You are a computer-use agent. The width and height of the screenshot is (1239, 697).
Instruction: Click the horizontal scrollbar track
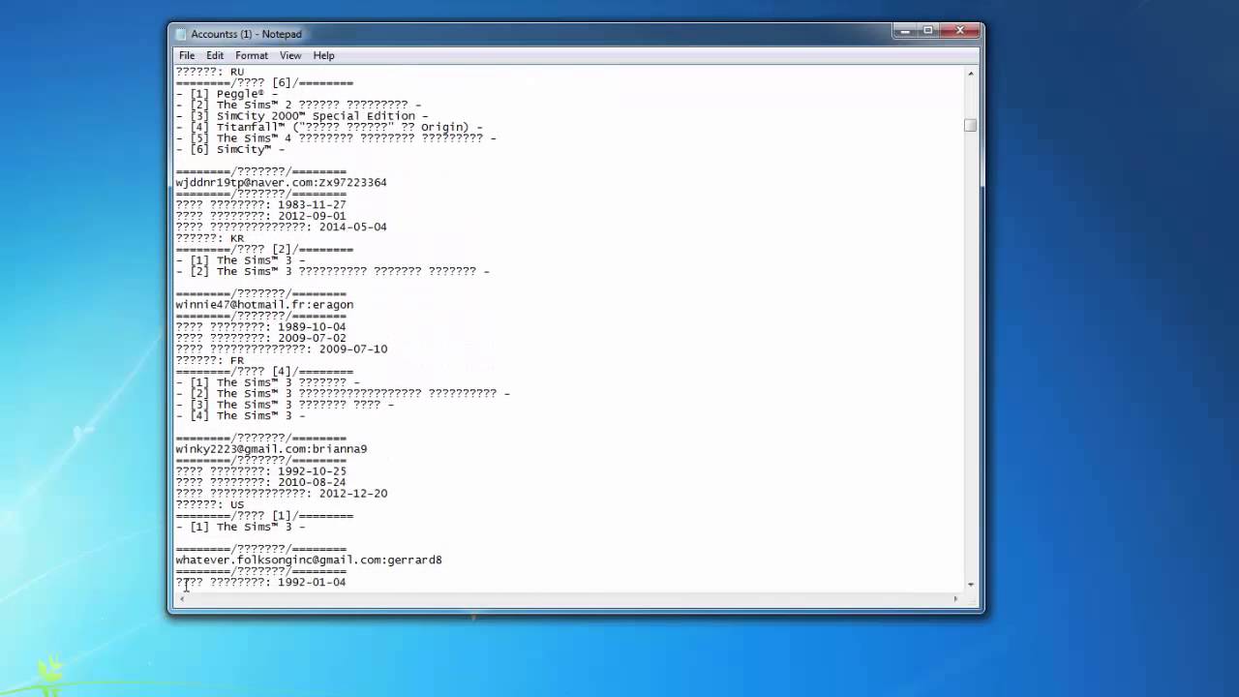tap(569, 599)
